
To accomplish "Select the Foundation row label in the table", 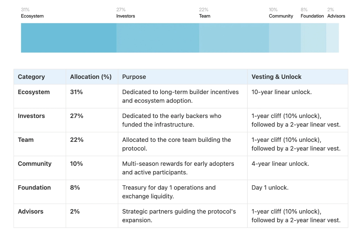I will (34, 188).
